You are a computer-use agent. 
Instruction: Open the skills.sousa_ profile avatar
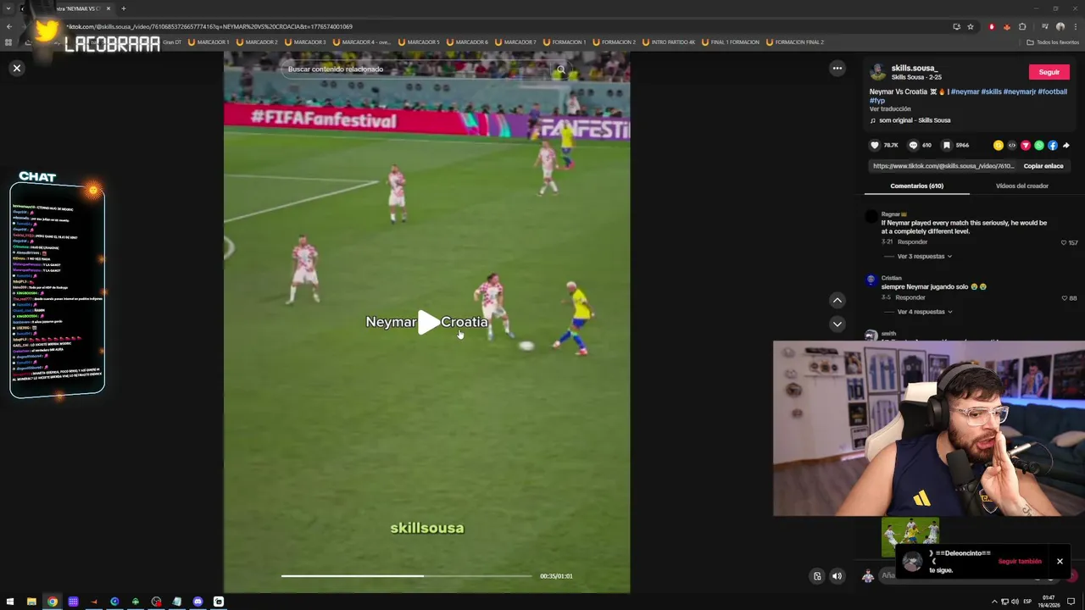(x=878, y=72)
